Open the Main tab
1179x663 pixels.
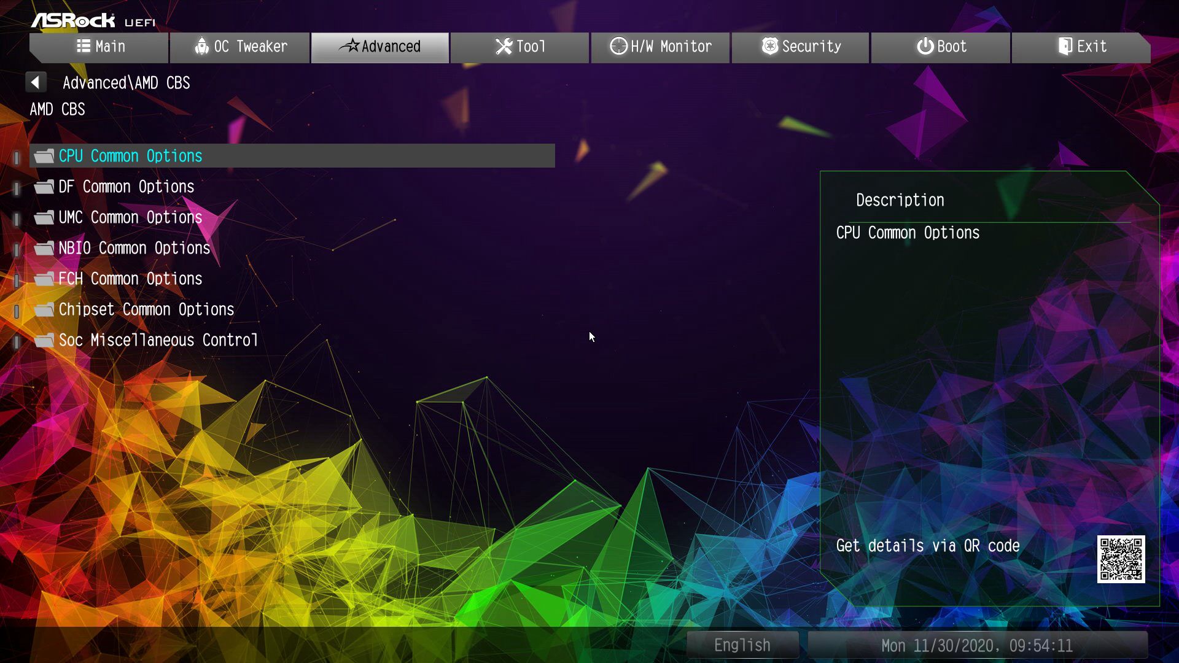[100, 47]
